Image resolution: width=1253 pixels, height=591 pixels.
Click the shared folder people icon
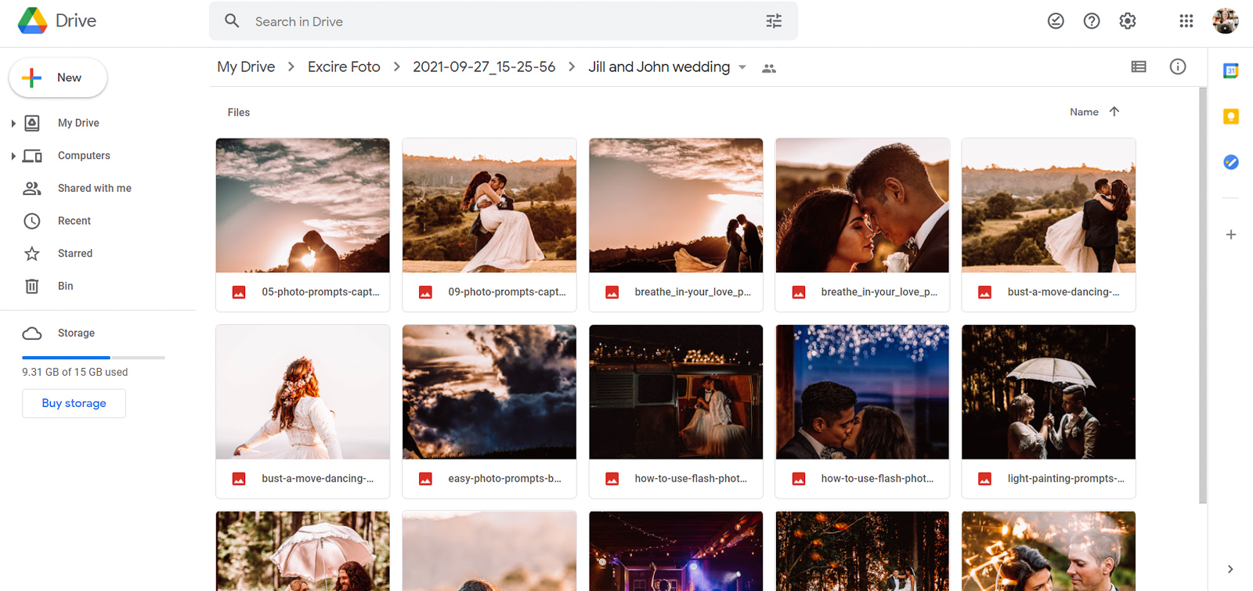tap(769, 69)
